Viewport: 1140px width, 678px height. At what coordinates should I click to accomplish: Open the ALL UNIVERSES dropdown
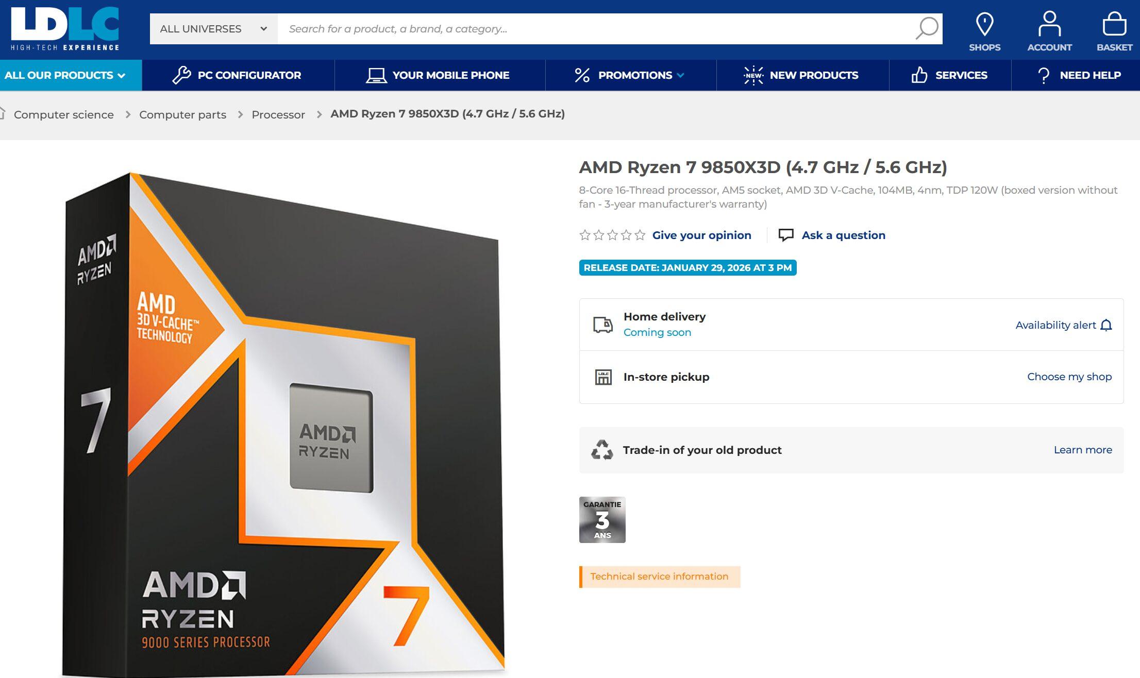point(211,28)
